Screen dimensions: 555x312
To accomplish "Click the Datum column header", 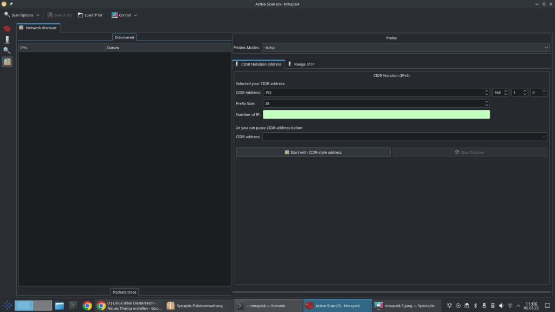I will point(168,48).
